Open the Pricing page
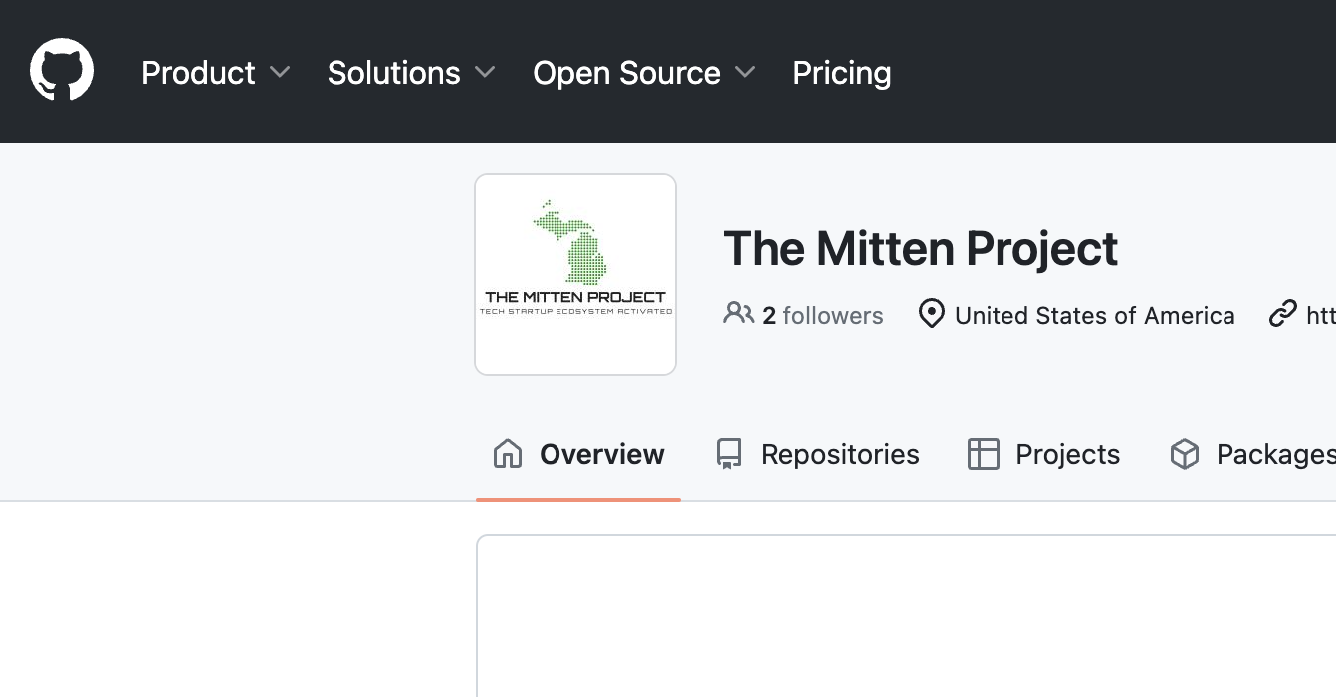This screenshot has height=697, width=1336. 841,72
